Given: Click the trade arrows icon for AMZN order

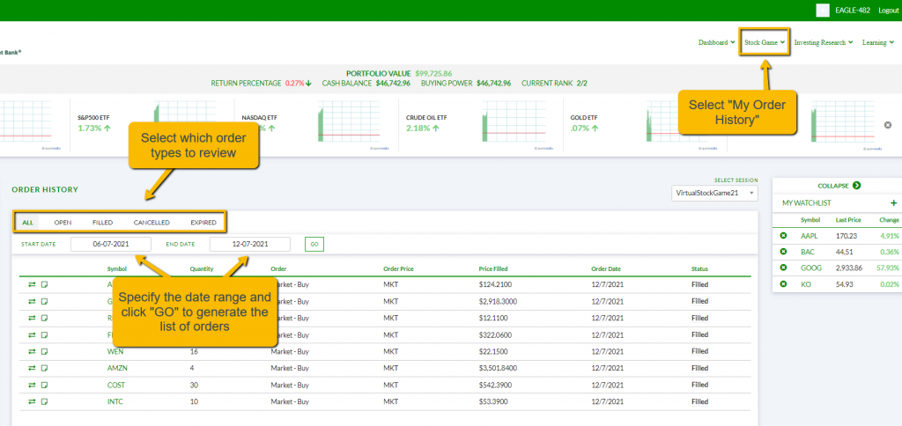Looking at the screenshot, I should (32, 368).
